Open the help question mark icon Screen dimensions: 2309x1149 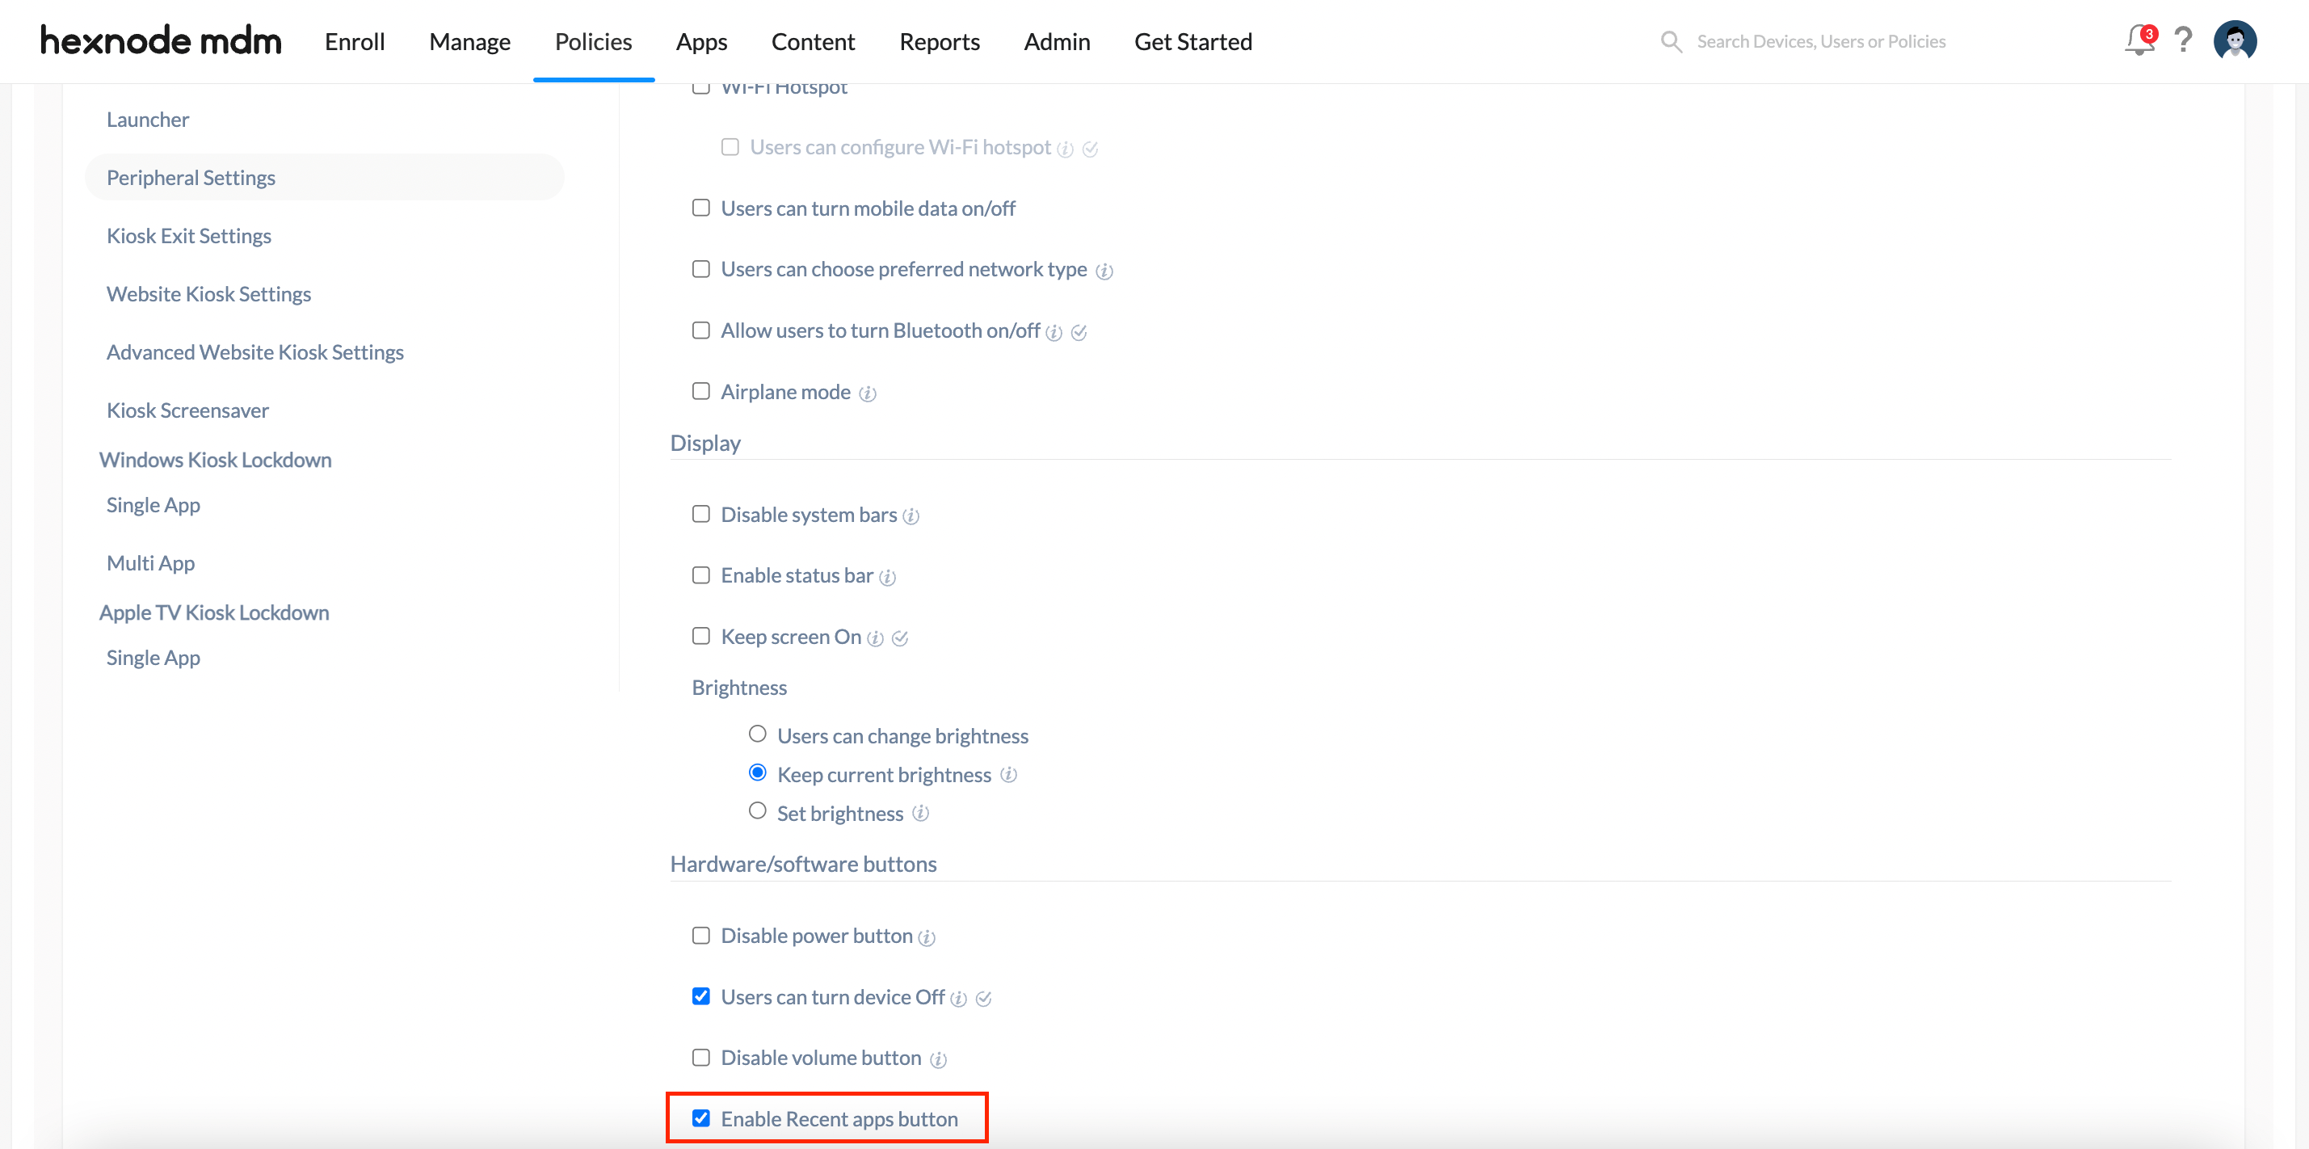(2185, 40)
